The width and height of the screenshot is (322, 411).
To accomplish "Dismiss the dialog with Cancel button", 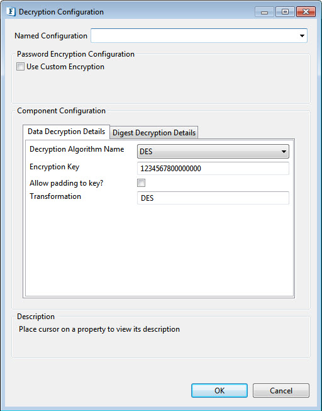I will [x=281, y=391].
